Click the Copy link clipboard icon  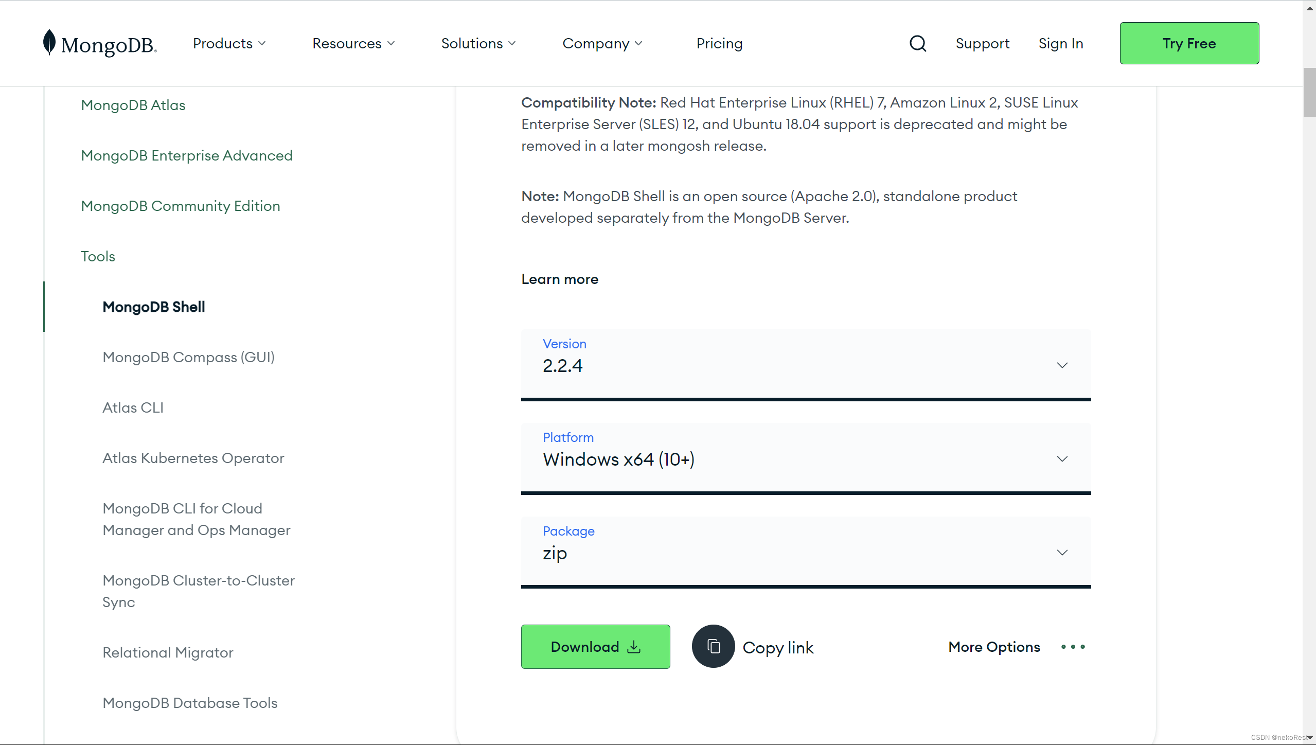point(713,646)
